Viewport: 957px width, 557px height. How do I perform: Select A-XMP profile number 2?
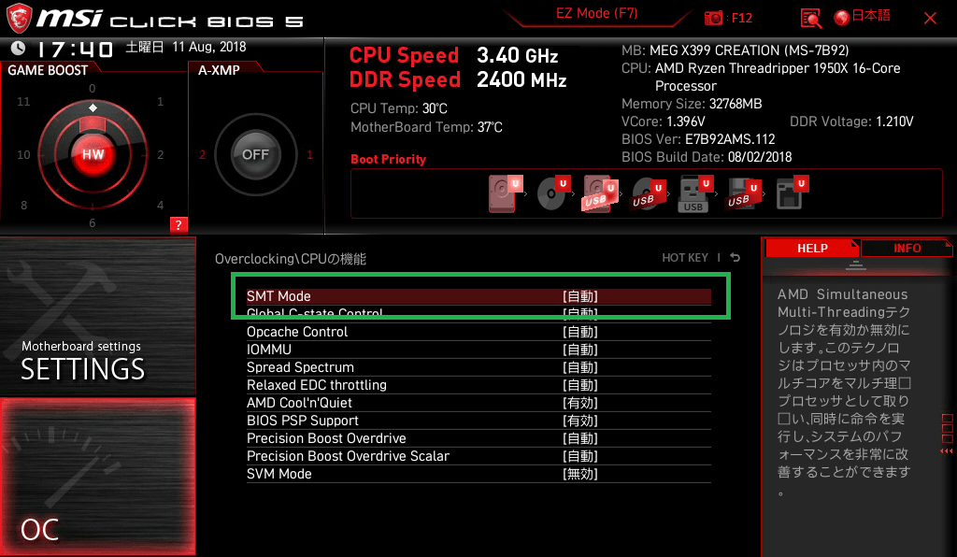pos(202,155)
